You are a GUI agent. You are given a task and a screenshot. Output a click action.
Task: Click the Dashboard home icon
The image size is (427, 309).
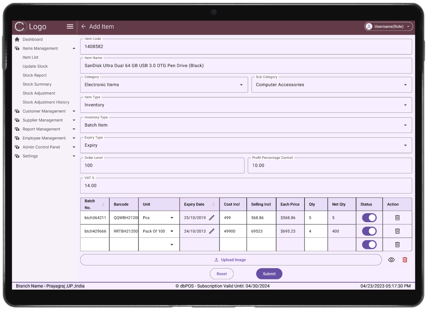point(17,39)
